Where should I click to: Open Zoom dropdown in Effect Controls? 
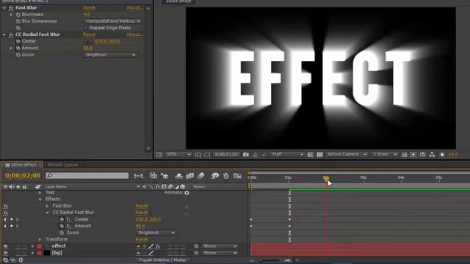[x=110, y=55]
